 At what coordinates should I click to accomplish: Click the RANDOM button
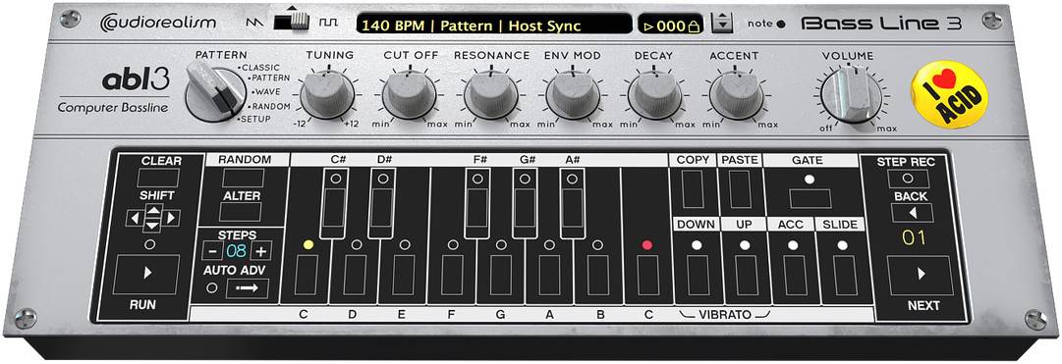[243, 178]
